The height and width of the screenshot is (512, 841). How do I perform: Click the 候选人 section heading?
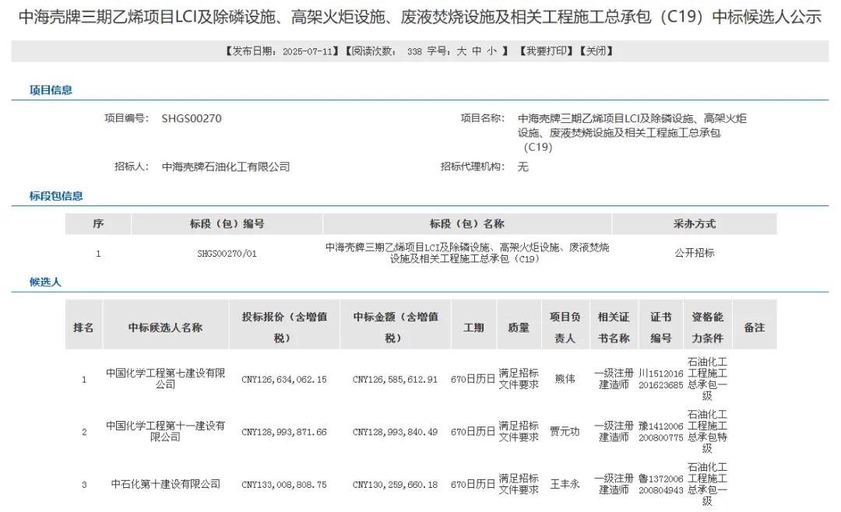coord(46,282)
